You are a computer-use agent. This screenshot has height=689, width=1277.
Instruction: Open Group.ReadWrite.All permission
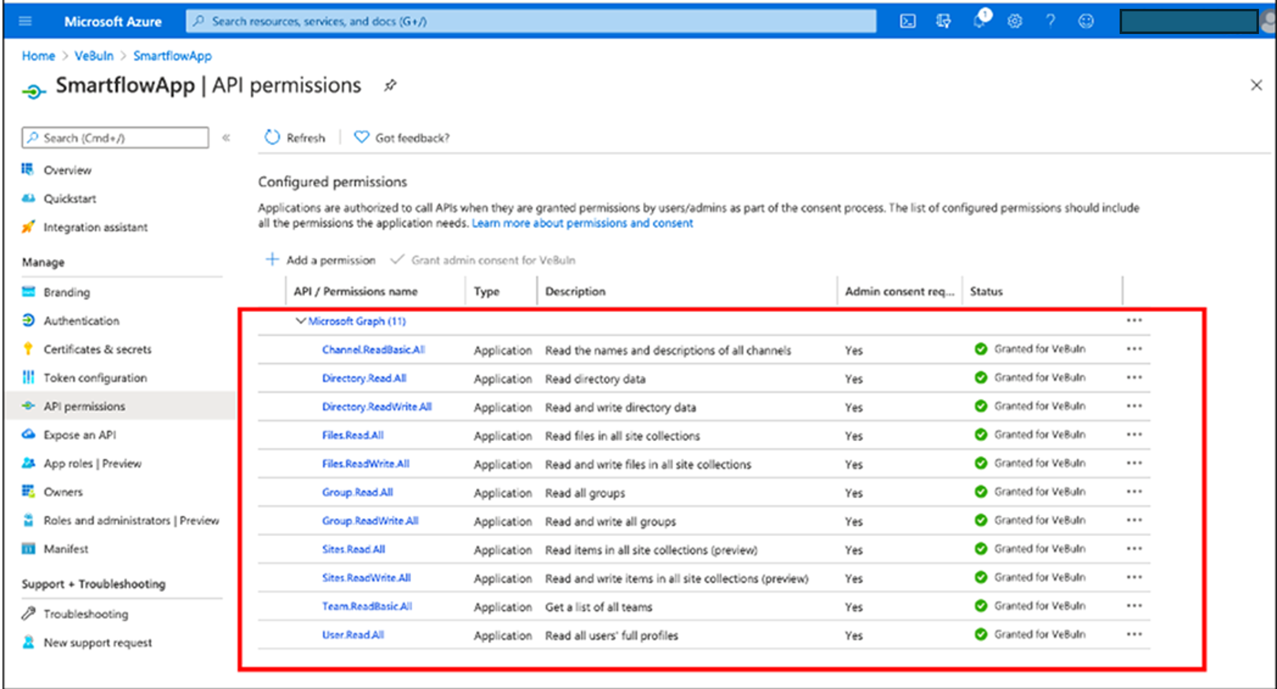pos(370,521)
